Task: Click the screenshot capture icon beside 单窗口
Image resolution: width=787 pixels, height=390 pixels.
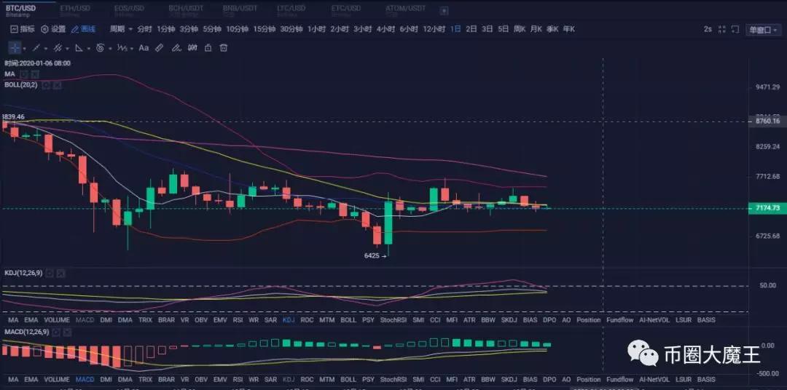Action: [735, 30]
